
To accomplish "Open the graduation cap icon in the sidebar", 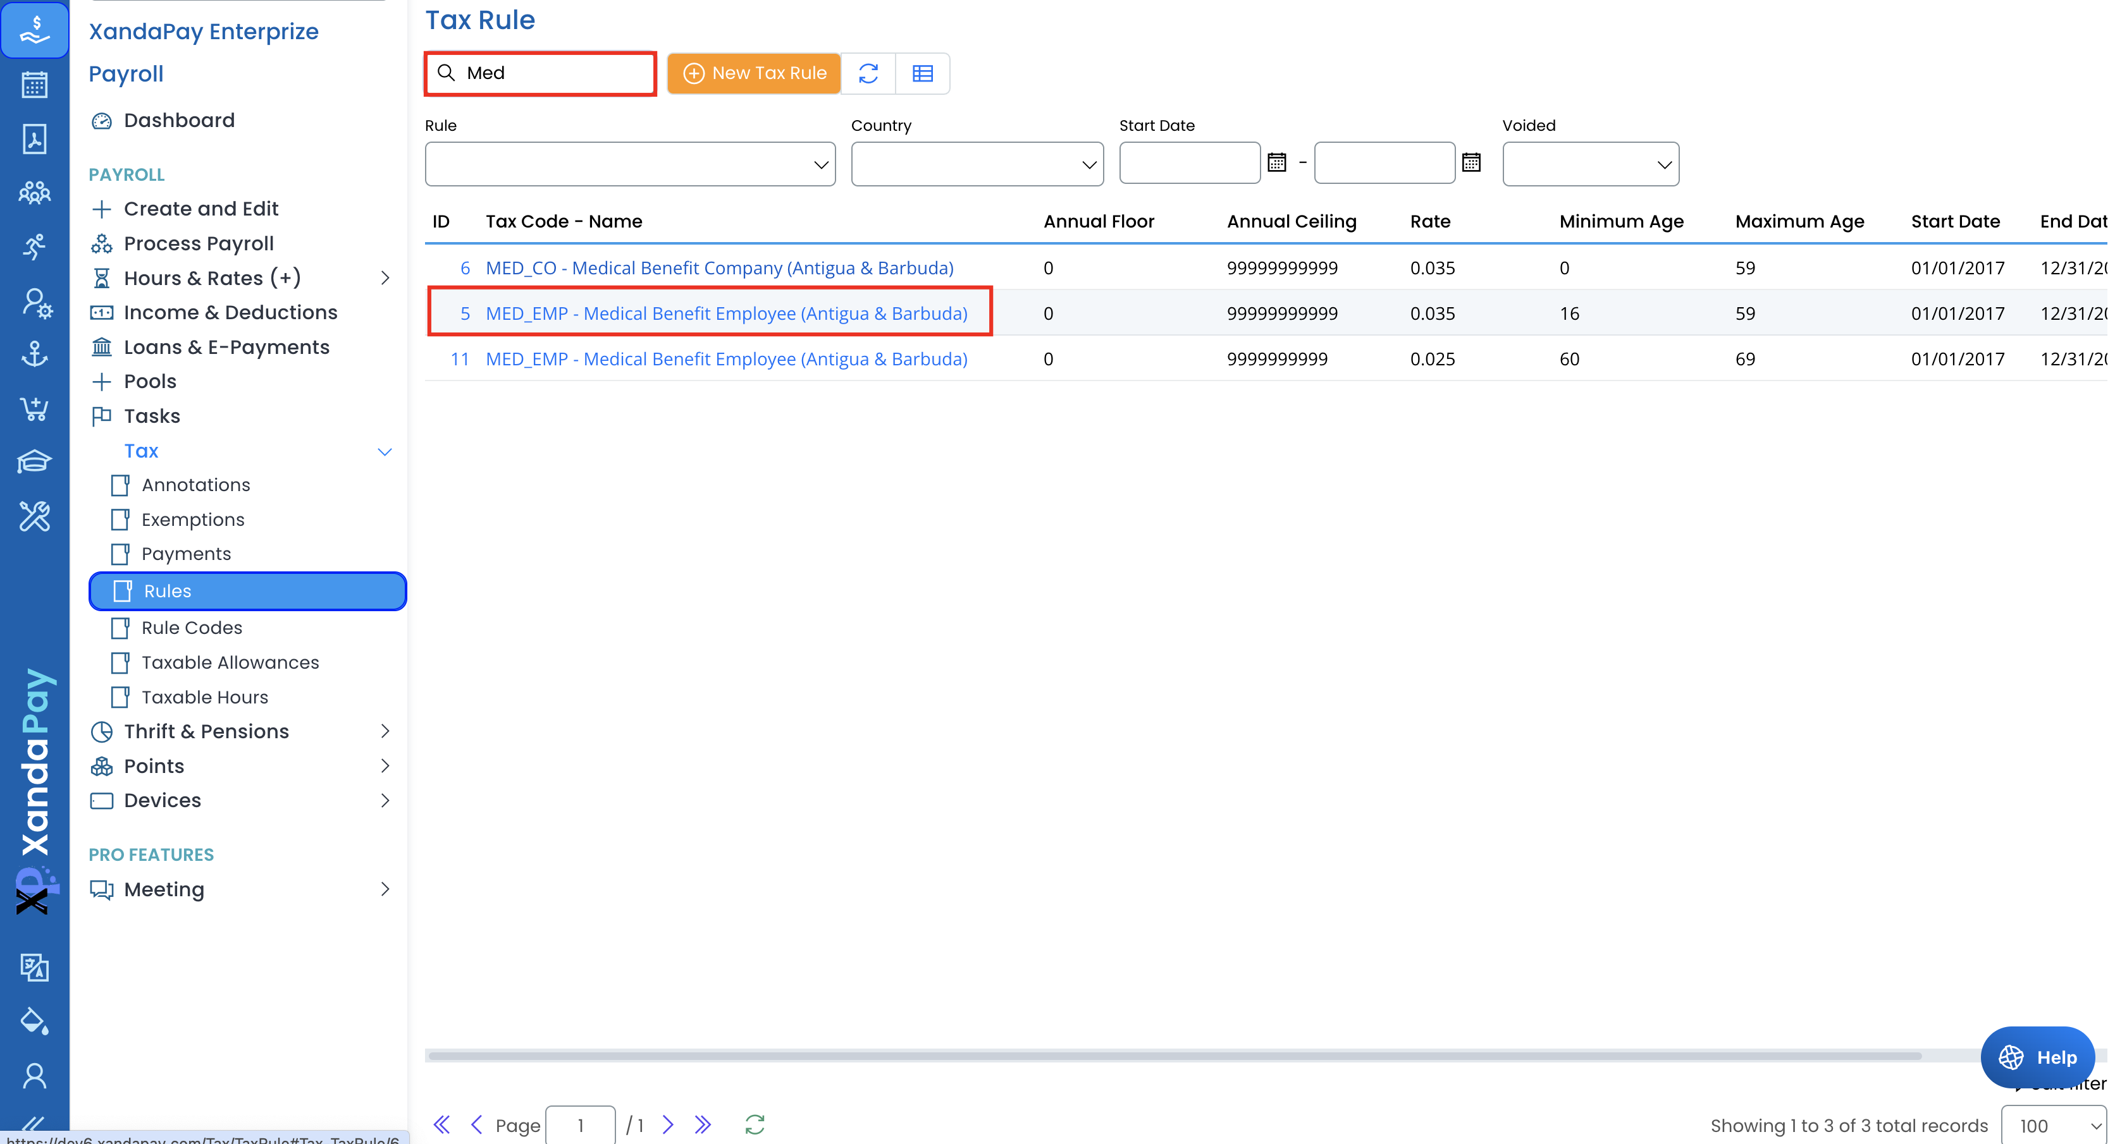I will pyautogui.click(x=34, y=462).
